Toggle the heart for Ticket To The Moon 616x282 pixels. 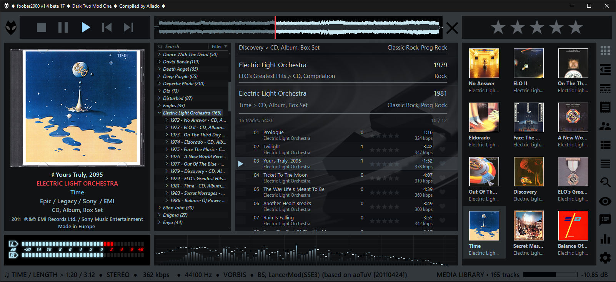(x=442, y=178)
